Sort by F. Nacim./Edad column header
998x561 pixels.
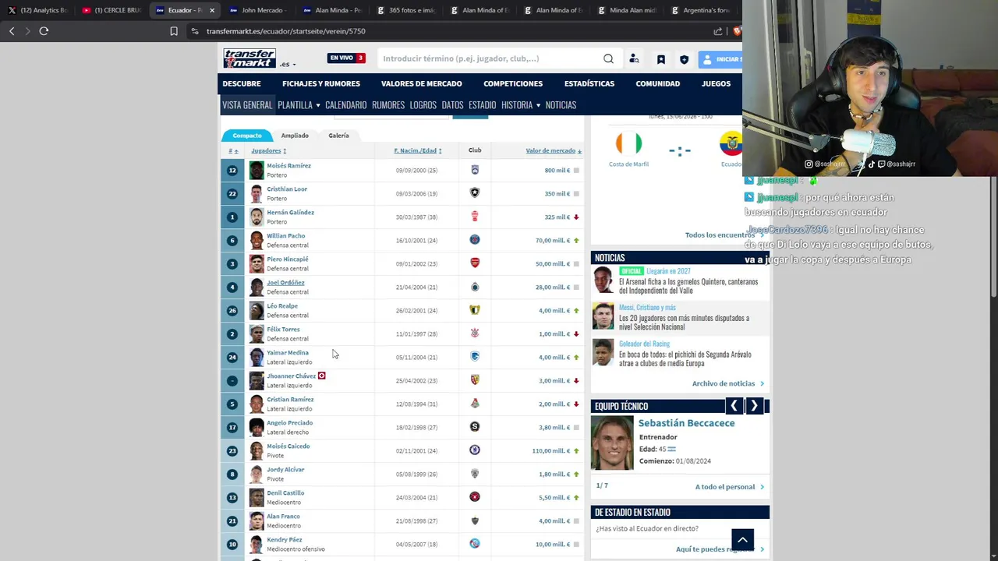click(417, 151)
